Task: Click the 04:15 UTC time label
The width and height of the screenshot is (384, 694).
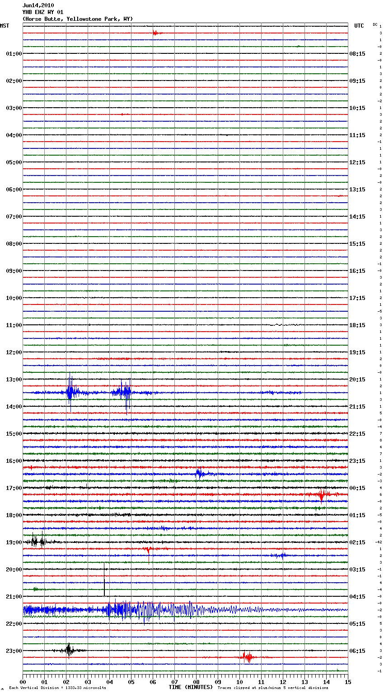Action: [x=357, y=597]
